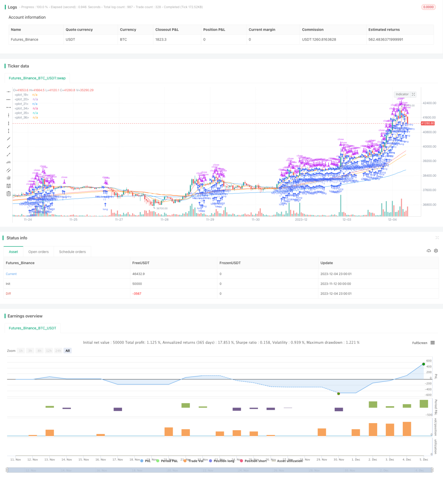Switch to the Schedule orders tab
Viewport: 443px width, 480px height.
click(x=72, y=252)
